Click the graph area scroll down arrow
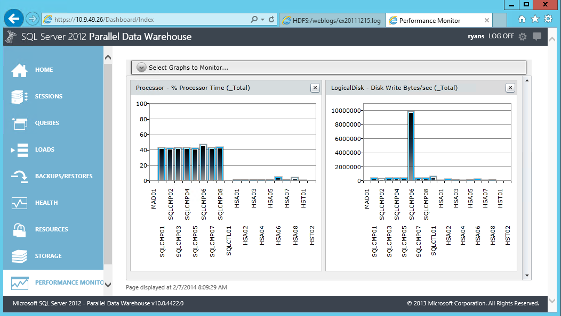Screen dimensions: 561x316 pyautogui.click(x=527, y=275)
